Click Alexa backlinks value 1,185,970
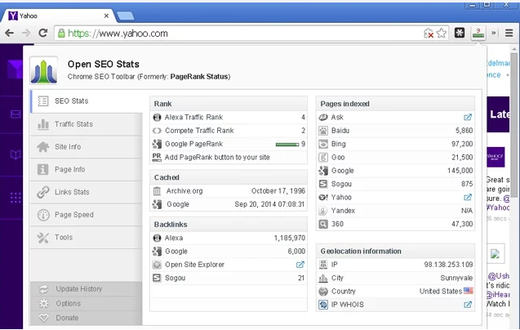 [x=290, y=238]
